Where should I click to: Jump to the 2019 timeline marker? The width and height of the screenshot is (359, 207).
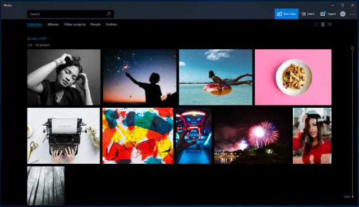tap(347, 197)
